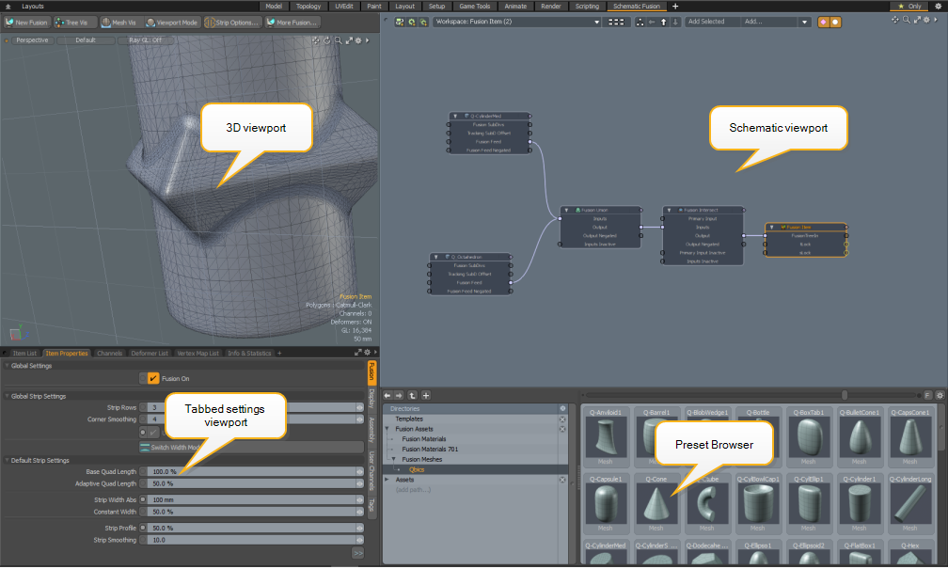The width and height of the screenshot is (948, 569).
Task: Select the Mesh Vis tool
Action: pos(119,22)
